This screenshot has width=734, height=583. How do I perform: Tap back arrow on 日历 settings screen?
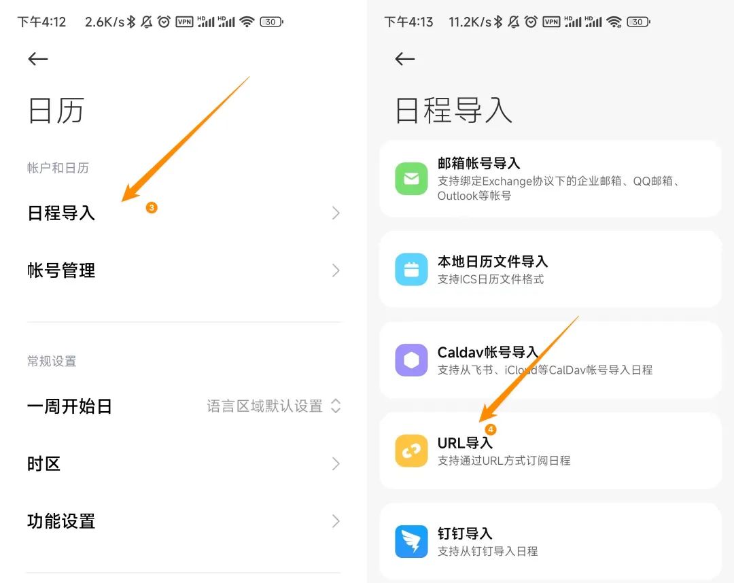38,59
